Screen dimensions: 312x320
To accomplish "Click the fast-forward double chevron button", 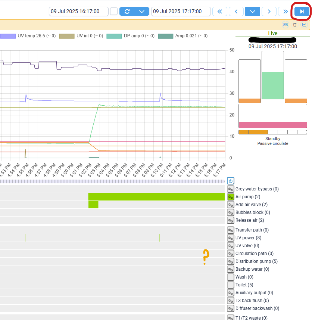I will coord(286,12).
